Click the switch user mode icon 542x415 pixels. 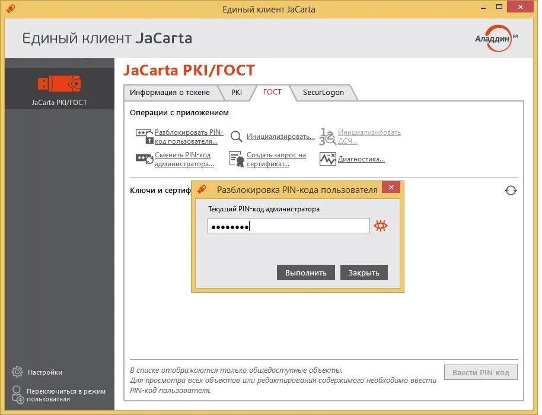(18, 395)
